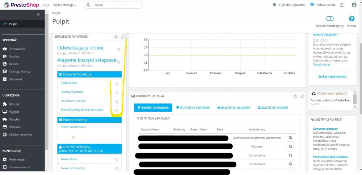Click the Pomoc help icon

pos(352,19)
